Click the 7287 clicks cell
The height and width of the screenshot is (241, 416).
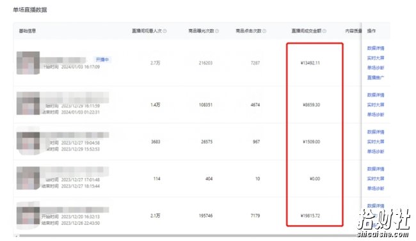click(255, 63)
